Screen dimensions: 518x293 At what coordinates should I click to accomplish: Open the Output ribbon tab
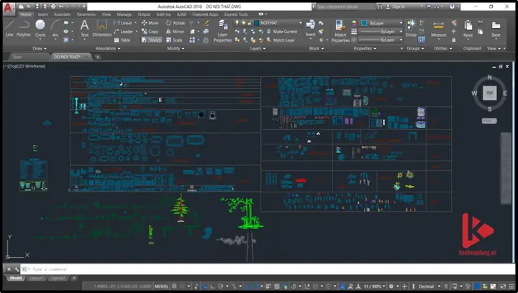(144, 14)
